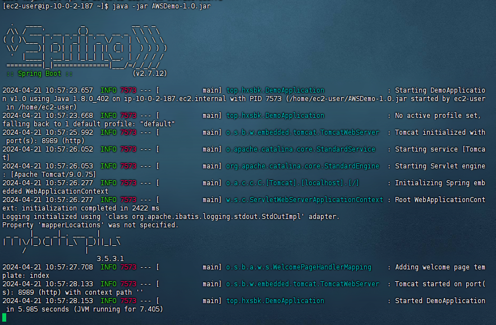Image resolution: width=496 pixels, height=325 pixels.
Task: Click 'top.hxsbk.DemoApplication' on the 10:57:28.153 line
Action: coord(275,301)
